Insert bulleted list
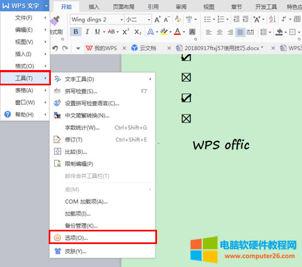 [x=207, y=19]
